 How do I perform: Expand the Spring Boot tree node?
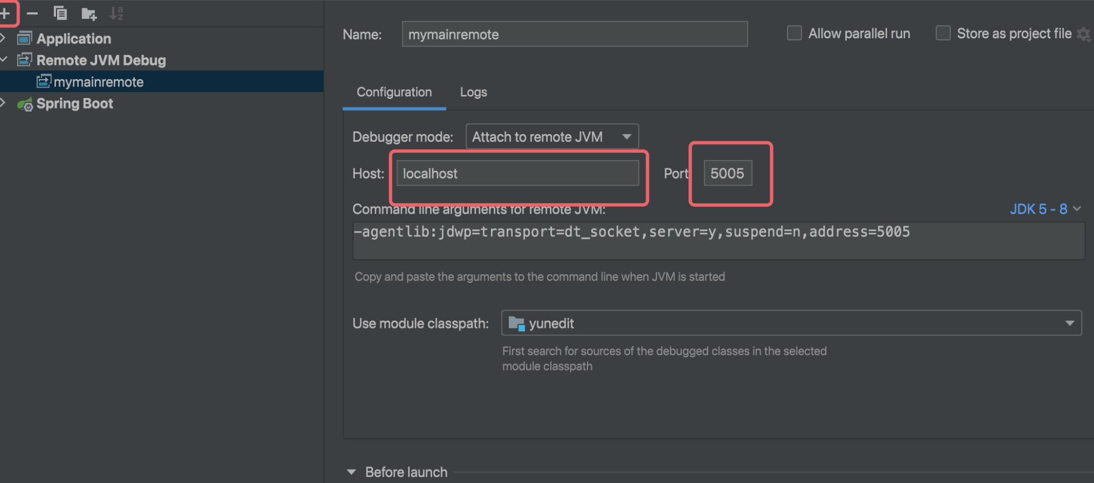point(4,102)
